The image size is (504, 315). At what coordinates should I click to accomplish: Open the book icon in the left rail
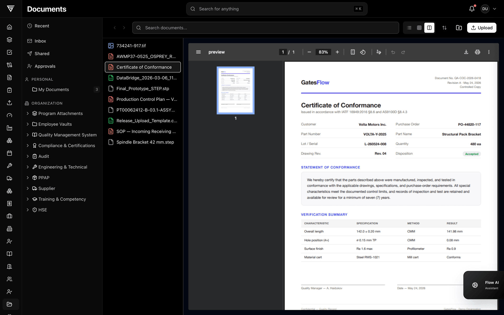9,254
